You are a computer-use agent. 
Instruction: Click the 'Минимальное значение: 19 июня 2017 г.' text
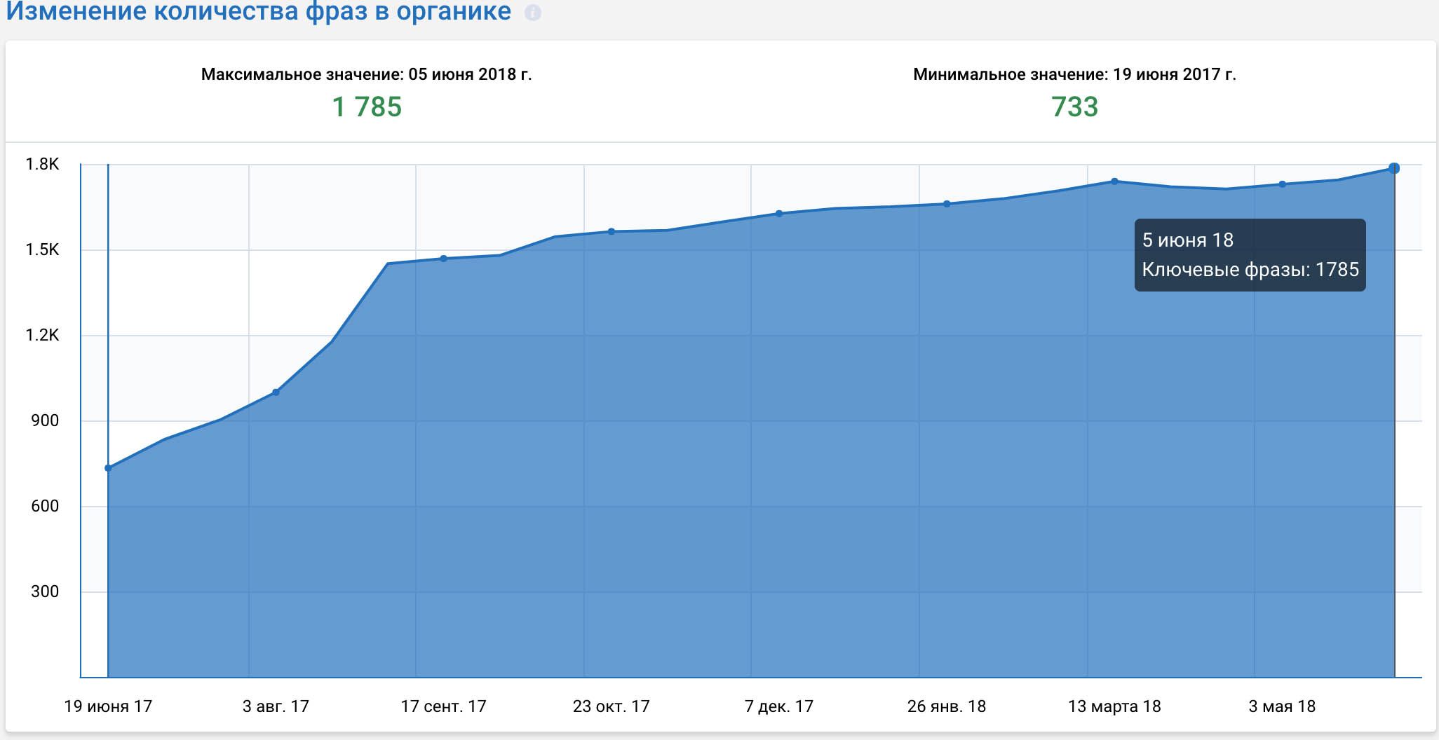[1074, 74]
